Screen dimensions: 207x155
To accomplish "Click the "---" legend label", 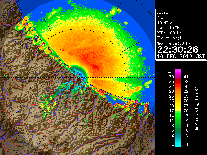I will pyautogui.click(x=185, y=72).
